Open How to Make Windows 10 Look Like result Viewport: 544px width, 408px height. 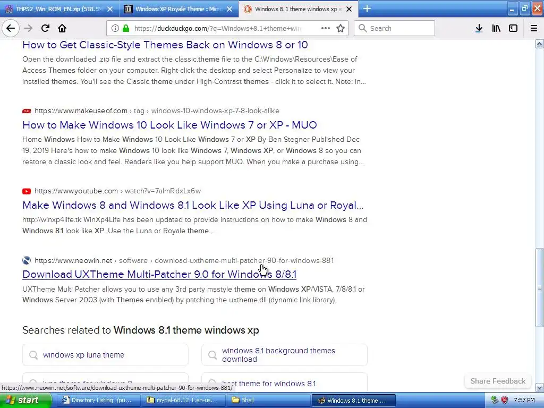pyautogui.click(x=169, y=125)
